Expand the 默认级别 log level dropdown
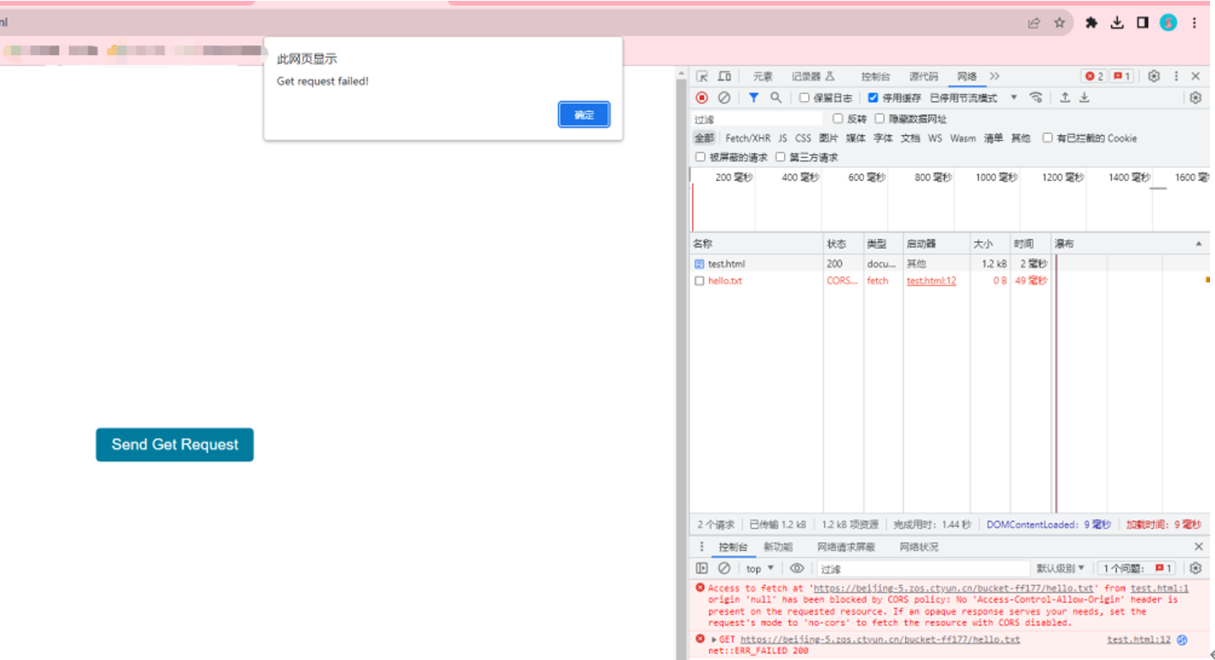1215x660 pixels. [1060, 569]
